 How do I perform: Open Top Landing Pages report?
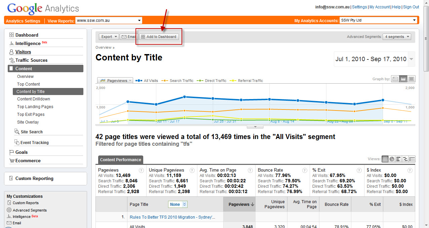[35, 107]
